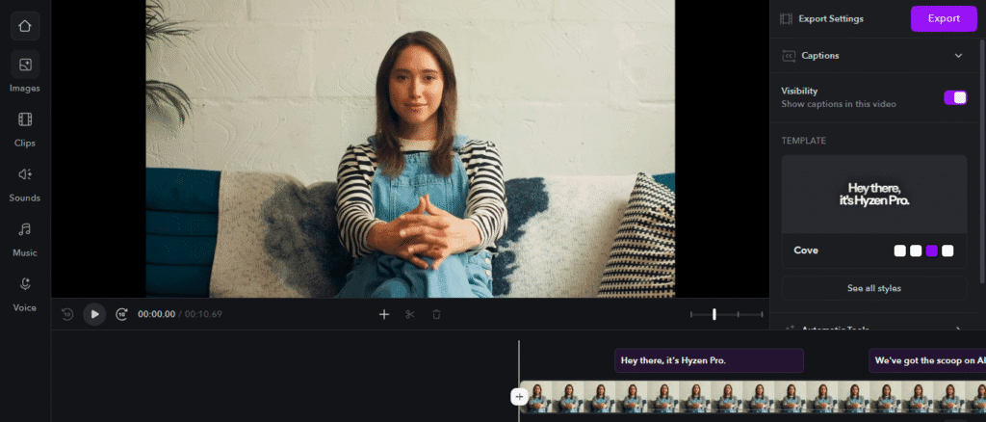986x422 pixels.
Task: Expand the Automatic Tools section
Action: click(874, 328)
